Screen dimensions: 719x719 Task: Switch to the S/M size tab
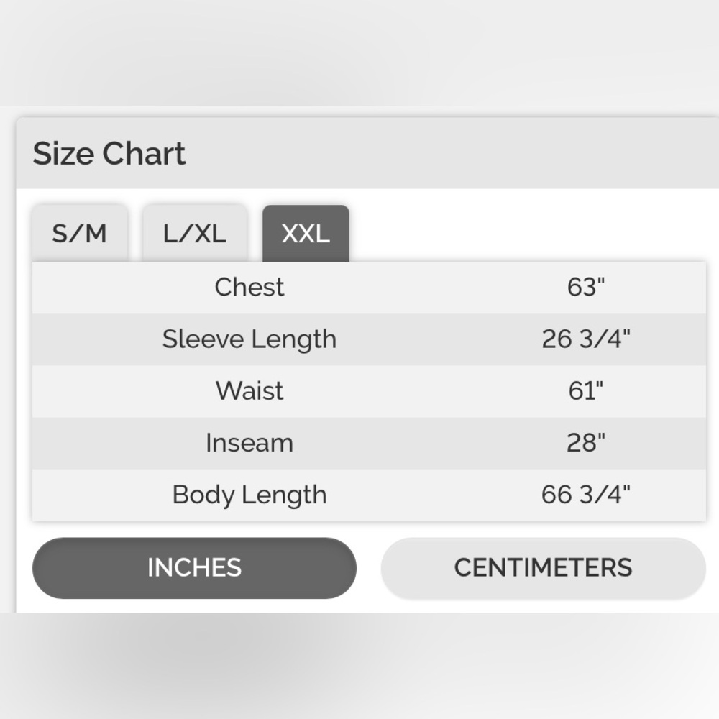tap(80, 234)
